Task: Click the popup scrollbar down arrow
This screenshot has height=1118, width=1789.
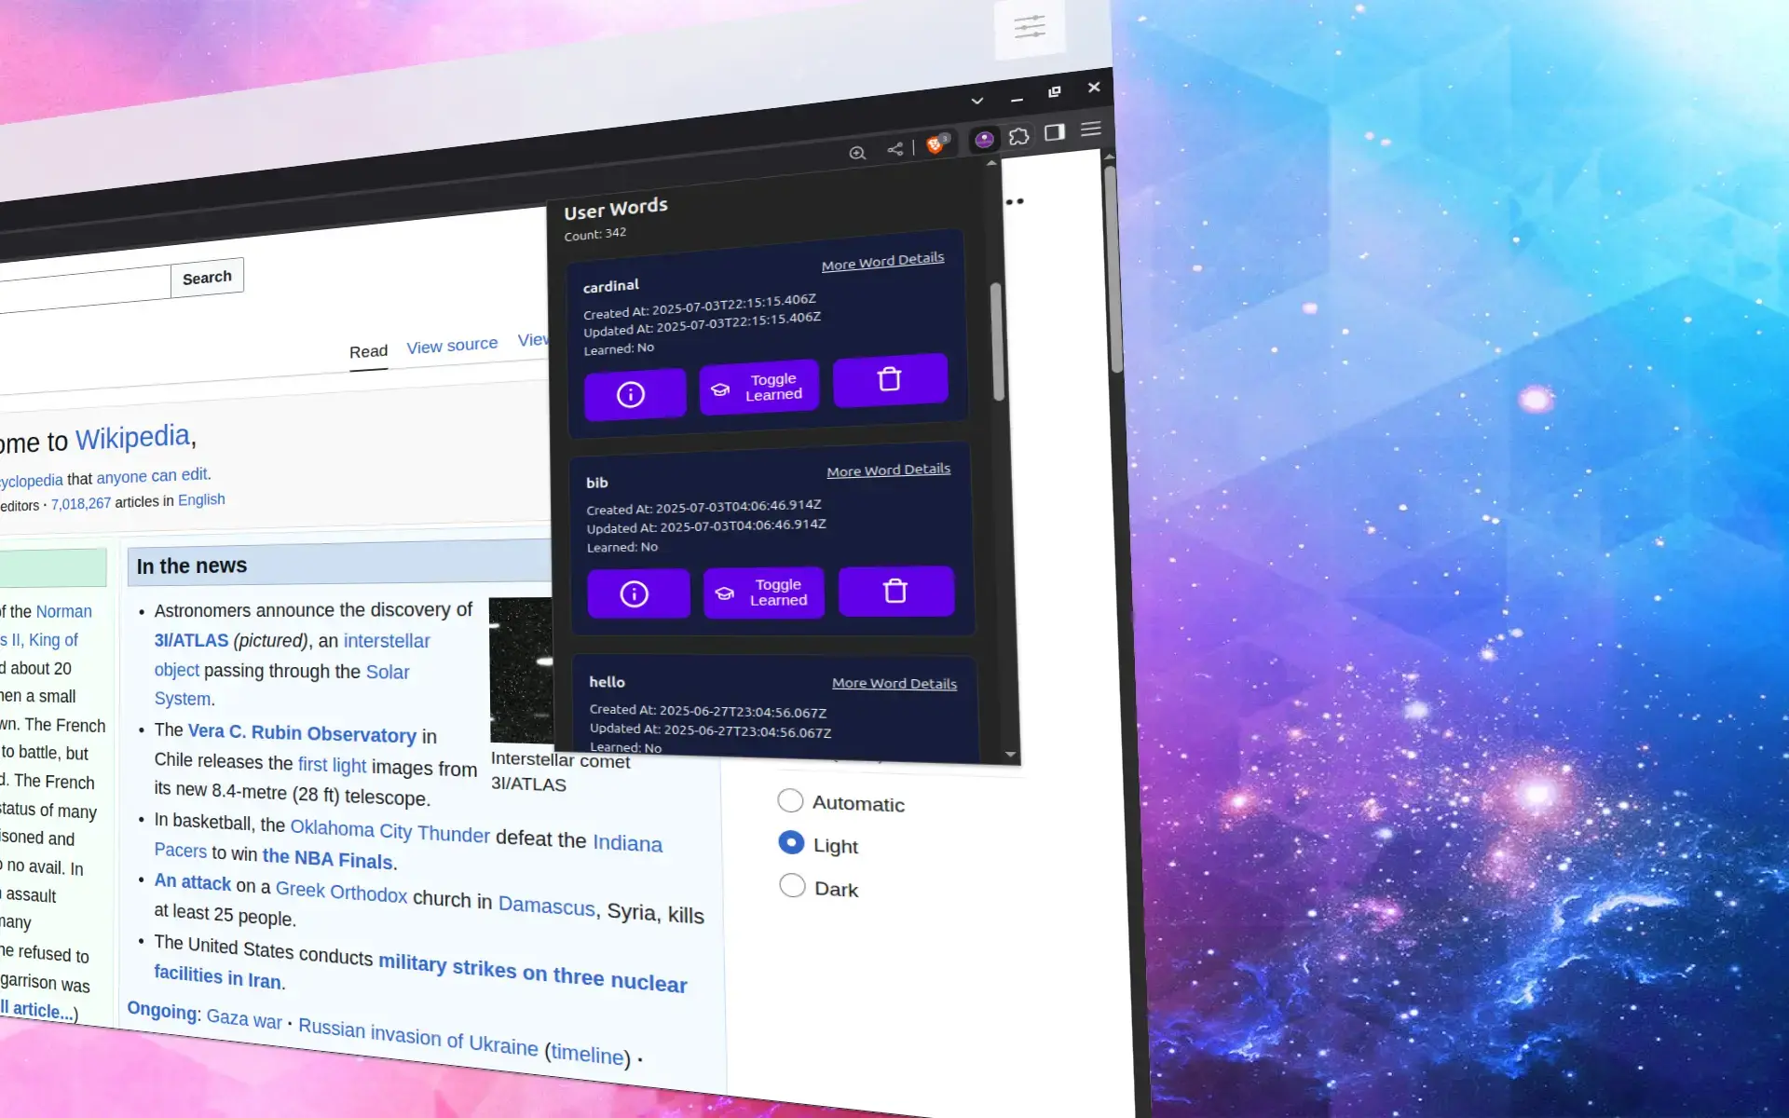Action: (x=1010, y=754)
